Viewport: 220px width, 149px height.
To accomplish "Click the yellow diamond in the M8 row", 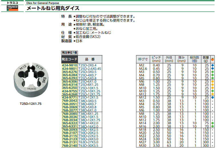I will pos(213,85).
